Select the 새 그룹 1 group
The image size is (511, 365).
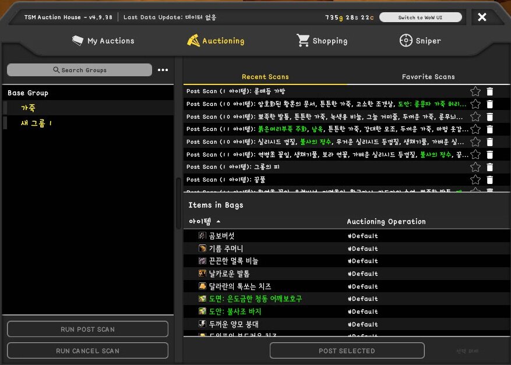[x=87, y=123]
